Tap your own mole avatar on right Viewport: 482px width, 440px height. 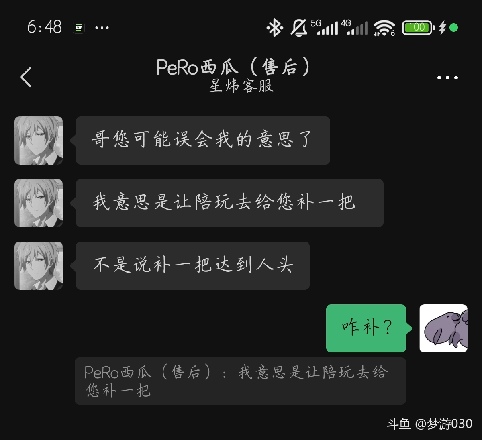click(x=443, y=328)
